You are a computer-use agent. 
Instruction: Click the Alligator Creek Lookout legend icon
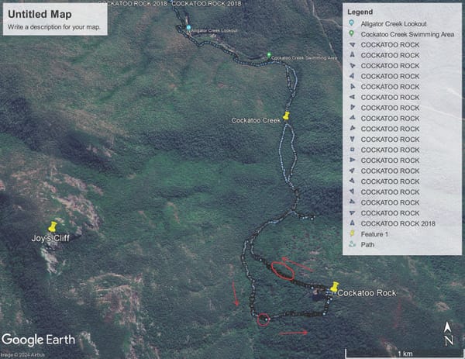pos(352,23)
